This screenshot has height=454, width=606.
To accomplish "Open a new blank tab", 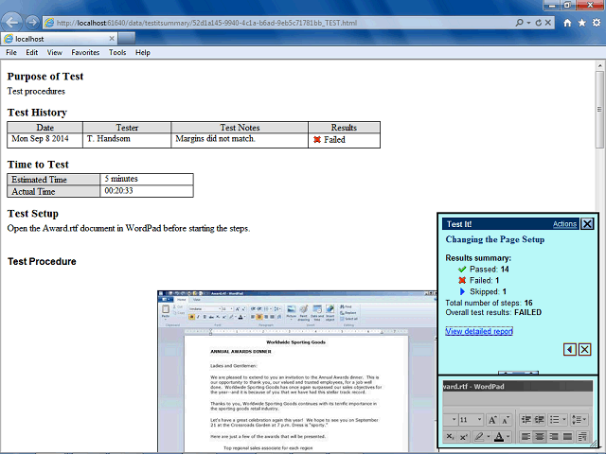I will (127, 39).
